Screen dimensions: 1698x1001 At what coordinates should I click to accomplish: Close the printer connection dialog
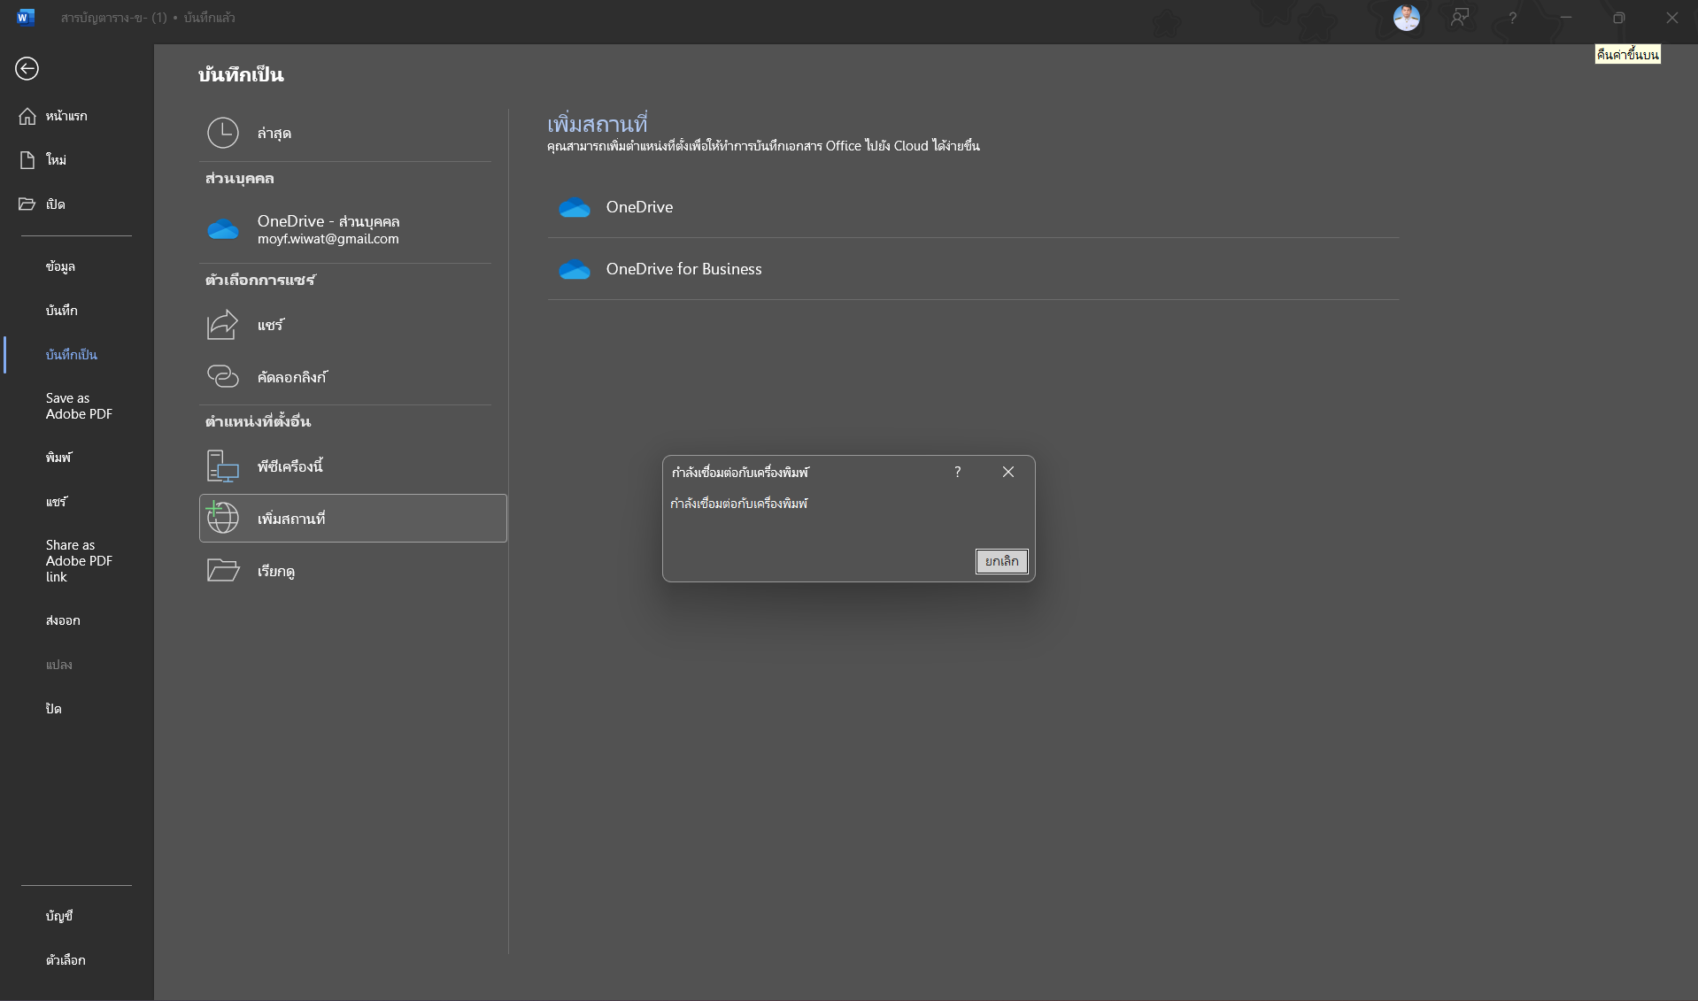tap(1008, 472)
